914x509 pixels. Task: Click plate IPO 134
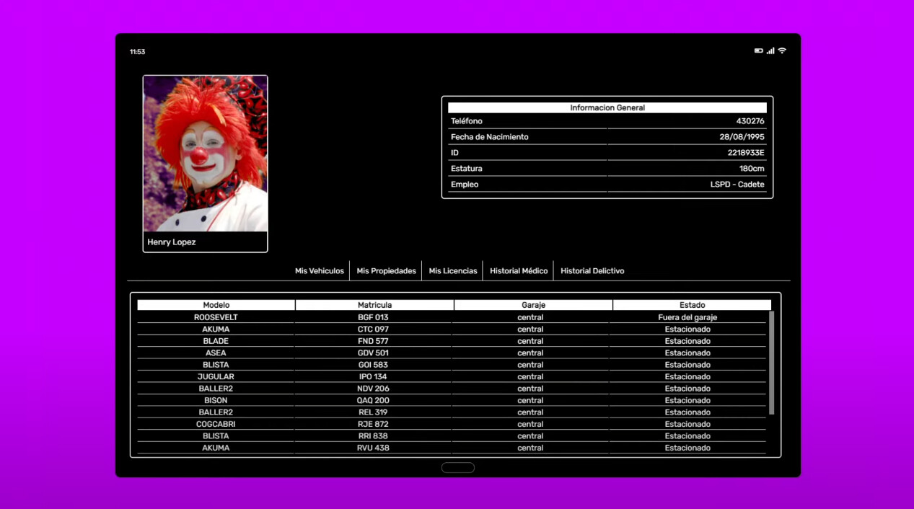tap(373, 376)
